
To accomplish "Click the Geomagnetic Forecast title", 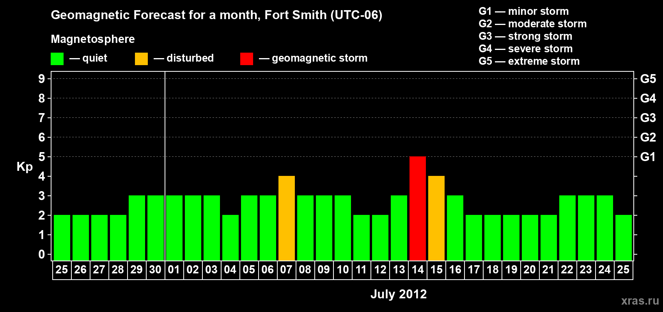I will (x=216, y=15).
